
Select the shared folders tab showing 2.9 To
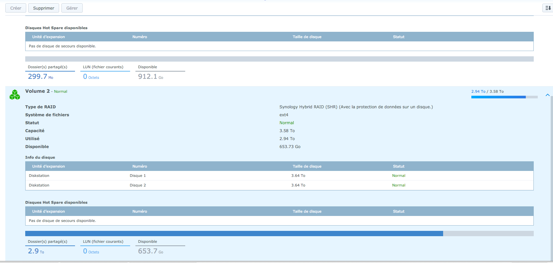point(50,247)
